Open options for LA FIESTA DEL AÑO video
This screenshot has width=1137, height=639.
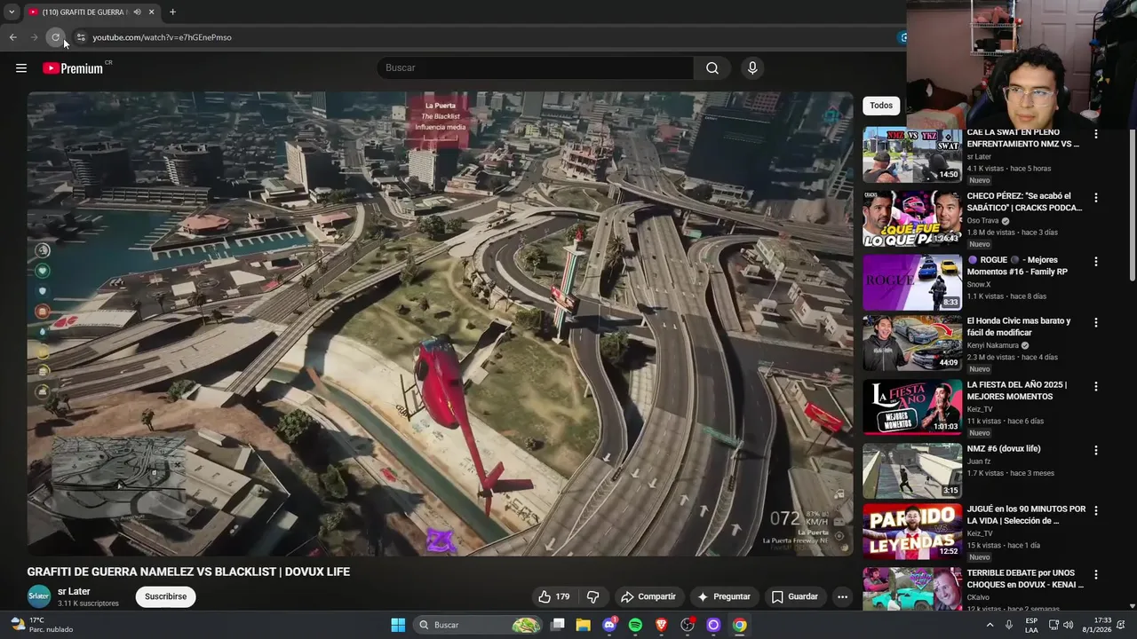[x=1095, y=387]
